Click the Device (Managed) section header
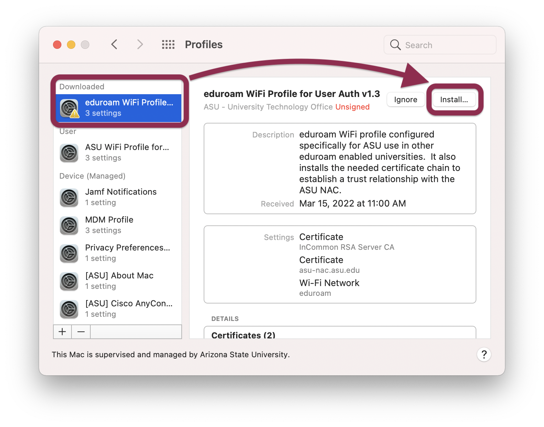544x427 pixels. 92,176
